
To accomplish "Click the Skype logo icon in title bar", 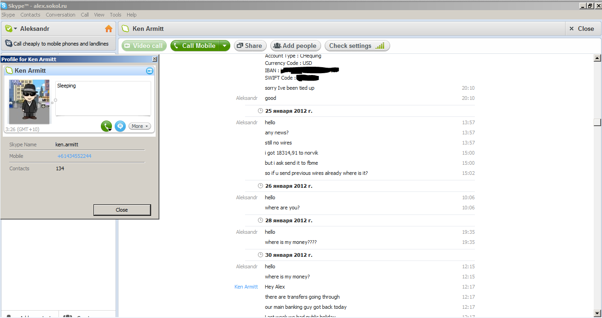I will (x=4, y=6).
